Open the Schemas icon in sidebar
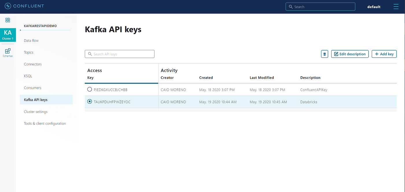The width and height of the screenshot is (405, 192). [x=8, y=53]
